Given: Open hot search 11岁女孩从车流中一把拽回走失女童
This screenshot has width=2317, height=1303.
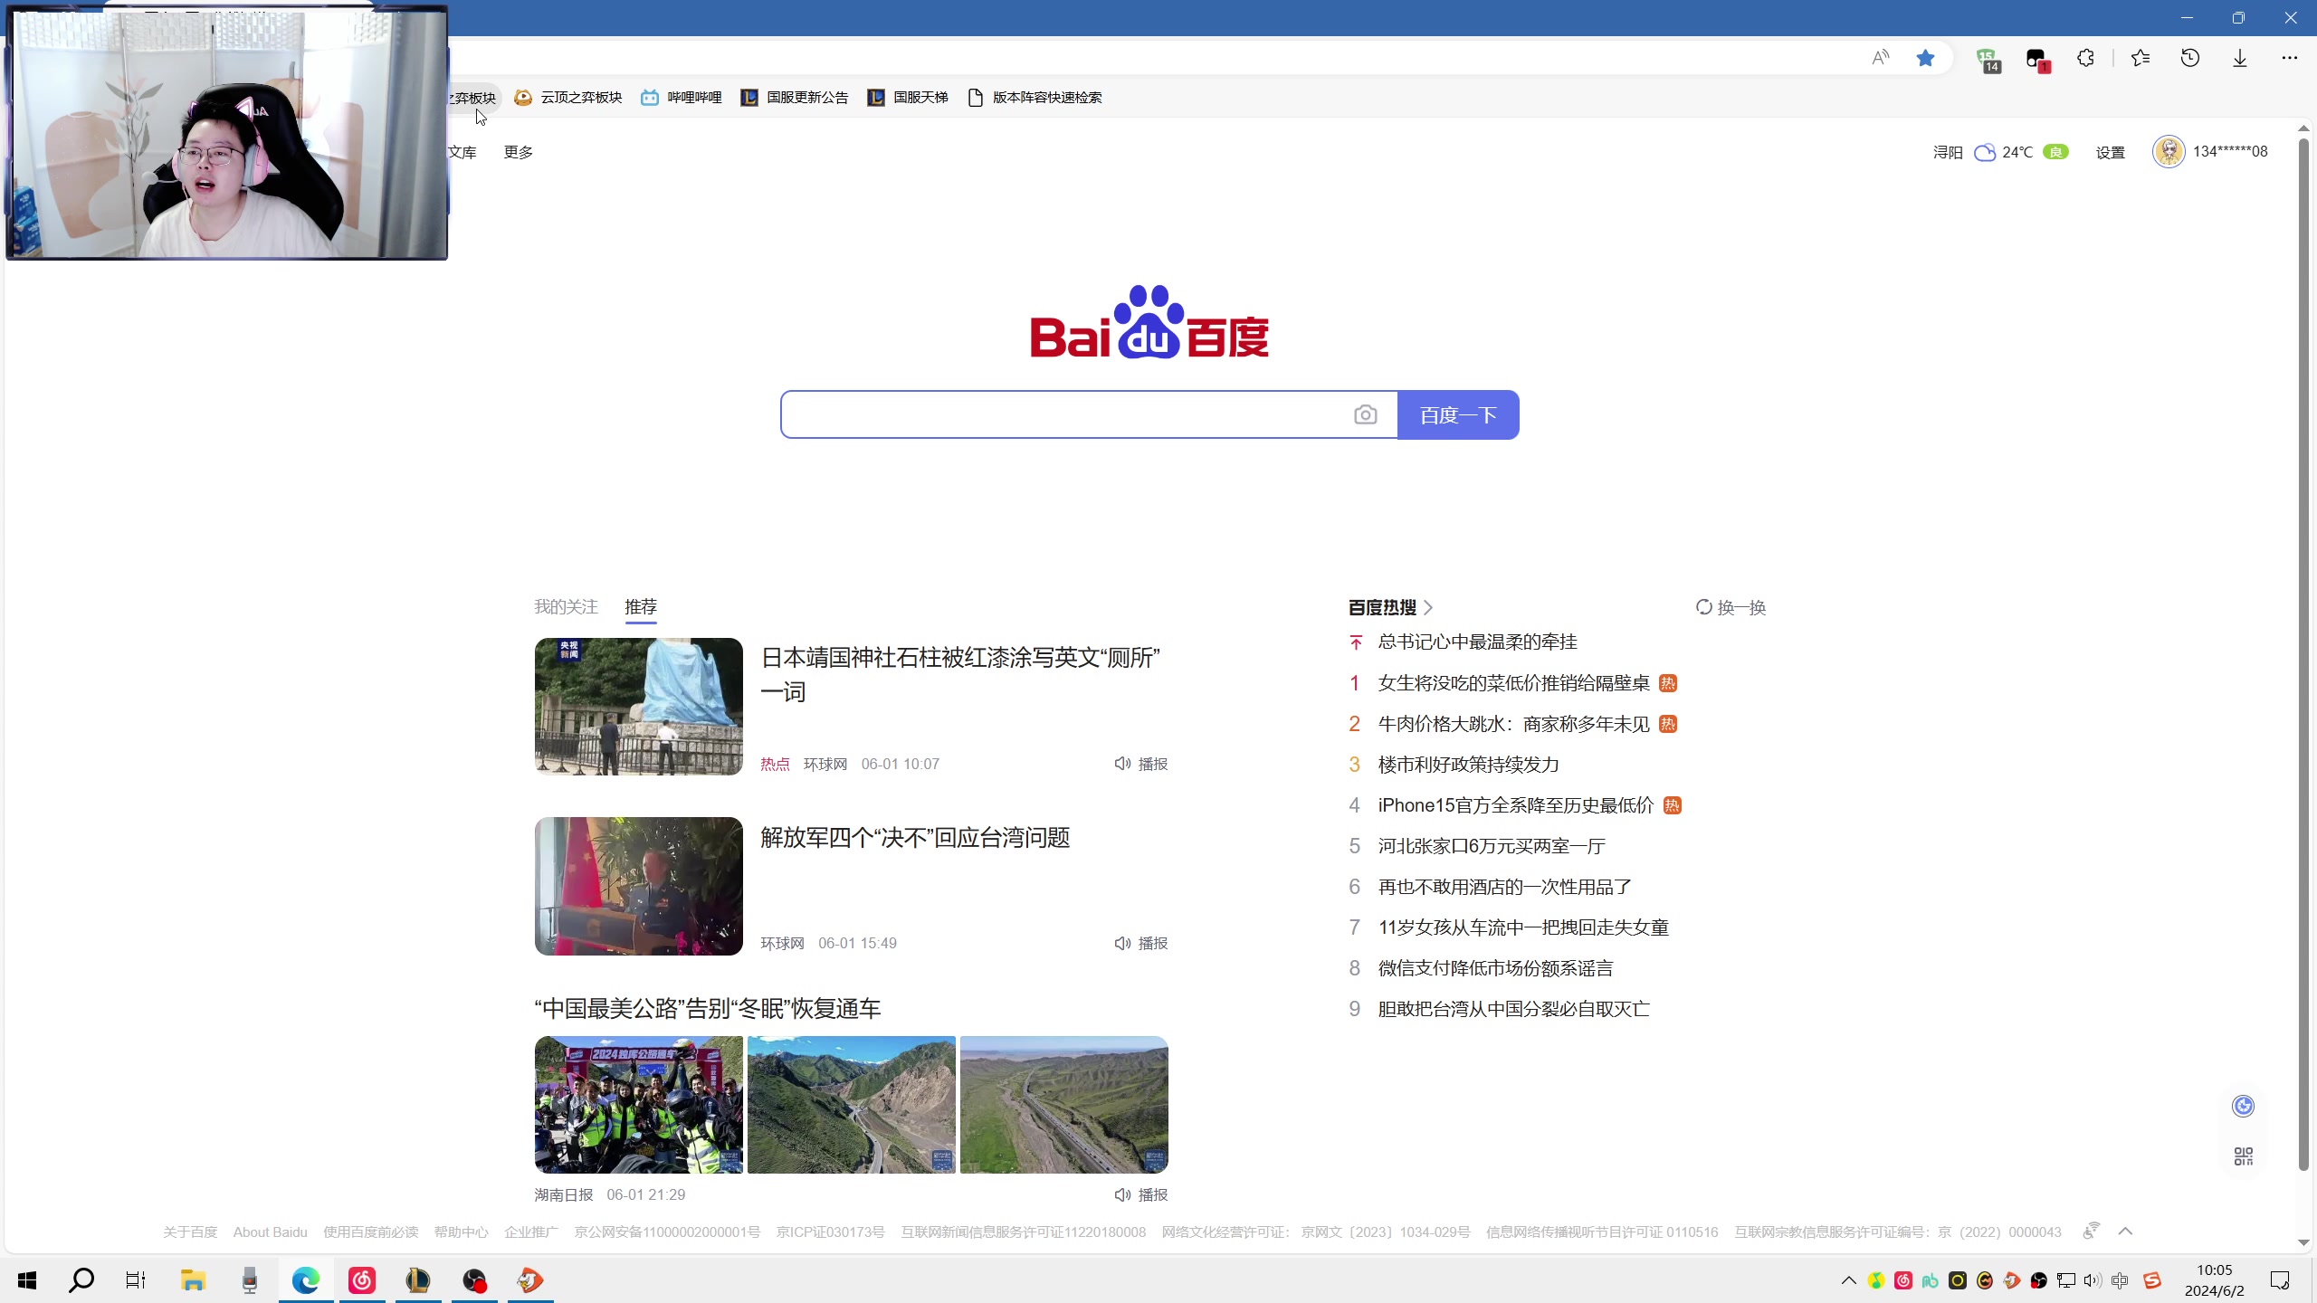Looking at the screenshot, I should click(x=1523, y=927).
